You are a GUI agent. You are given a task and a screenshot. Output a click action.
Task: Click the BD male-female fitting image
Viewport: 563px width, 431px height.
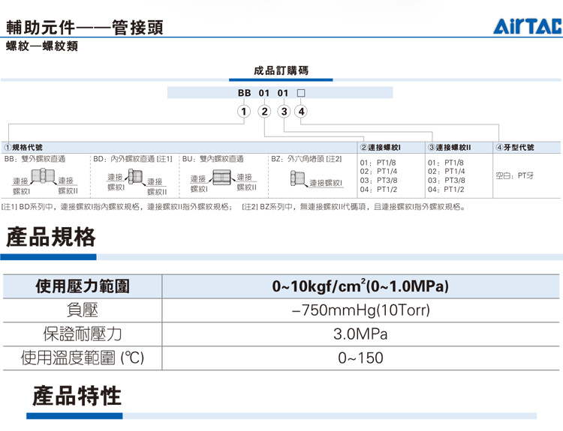(x=135, y=177)
